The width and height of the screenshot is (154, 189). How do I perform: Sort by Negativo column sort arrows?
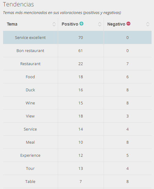pyautogui.click(x=148, y=24)
